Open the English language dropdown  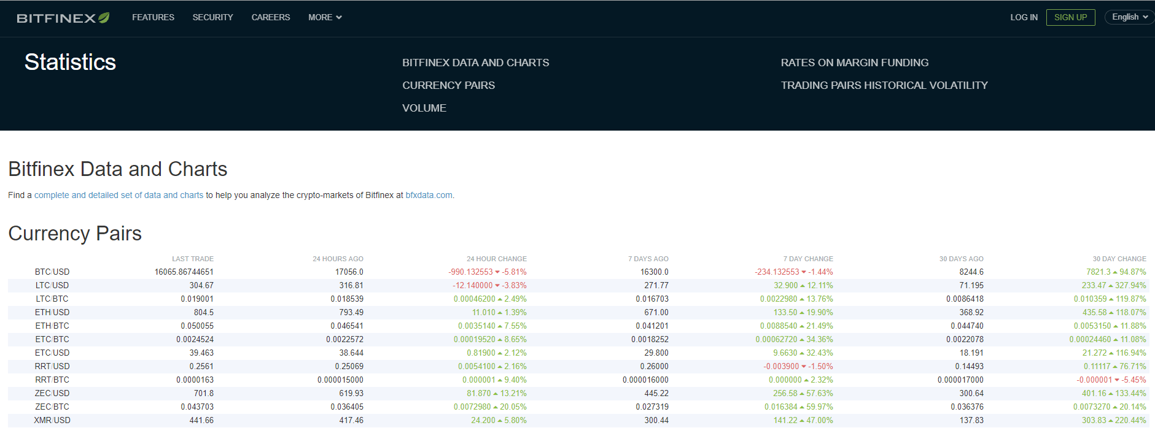[1129, 17]
